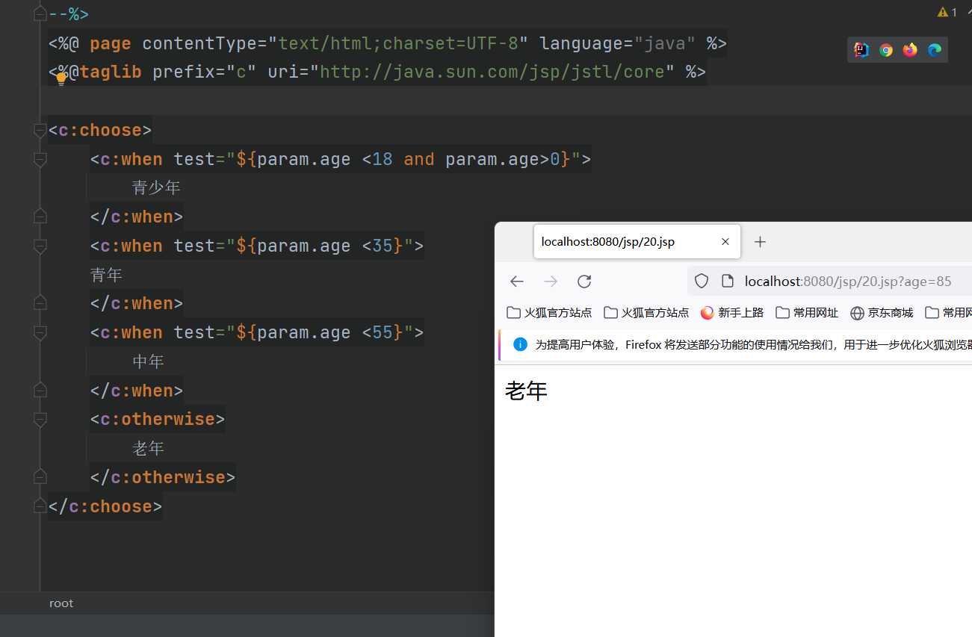
Task: Open the 新手上路 bookmark
Action: point(732,313)
